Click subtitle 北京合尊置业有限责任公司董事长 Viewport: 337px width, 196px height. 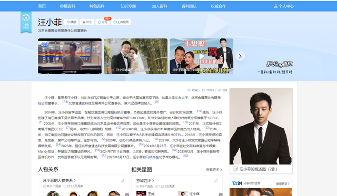pos(63,30)
